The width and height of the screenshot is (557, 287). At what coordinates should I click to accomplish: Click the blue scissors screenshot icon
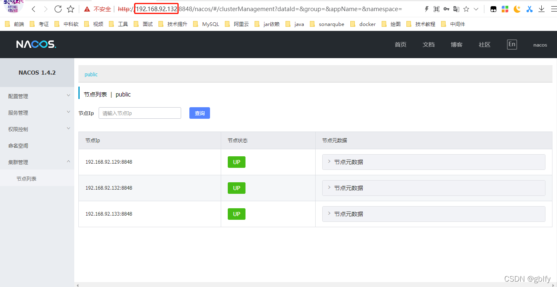[x=529, y=9]
